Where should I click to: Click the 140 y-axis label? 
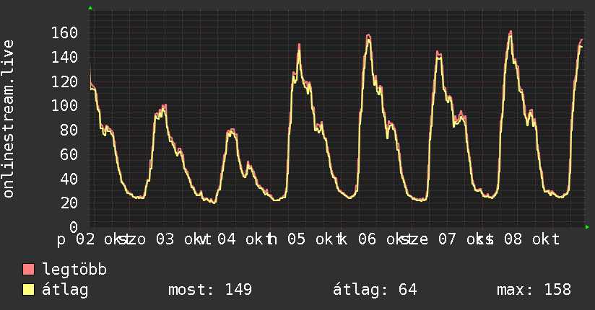pos(64,57)
